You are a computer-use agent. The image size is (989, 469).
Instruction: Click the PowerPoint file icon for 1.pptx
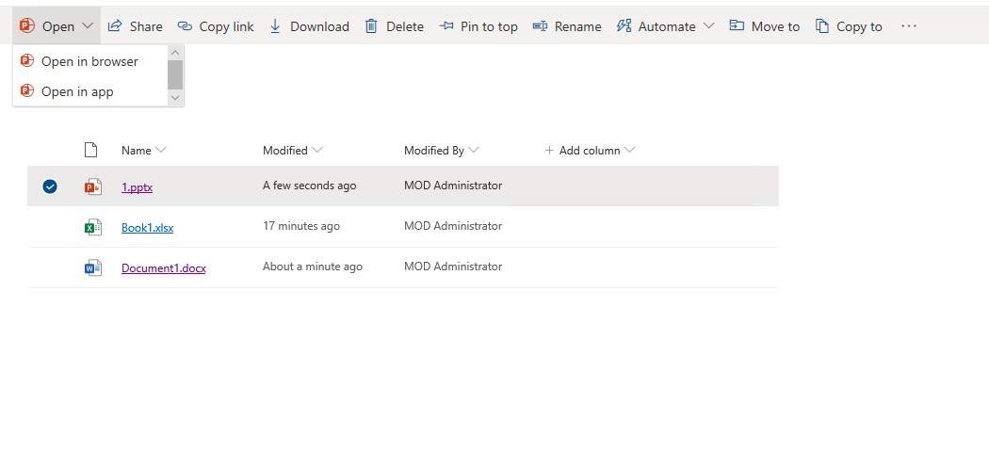[x=93, y=186]
